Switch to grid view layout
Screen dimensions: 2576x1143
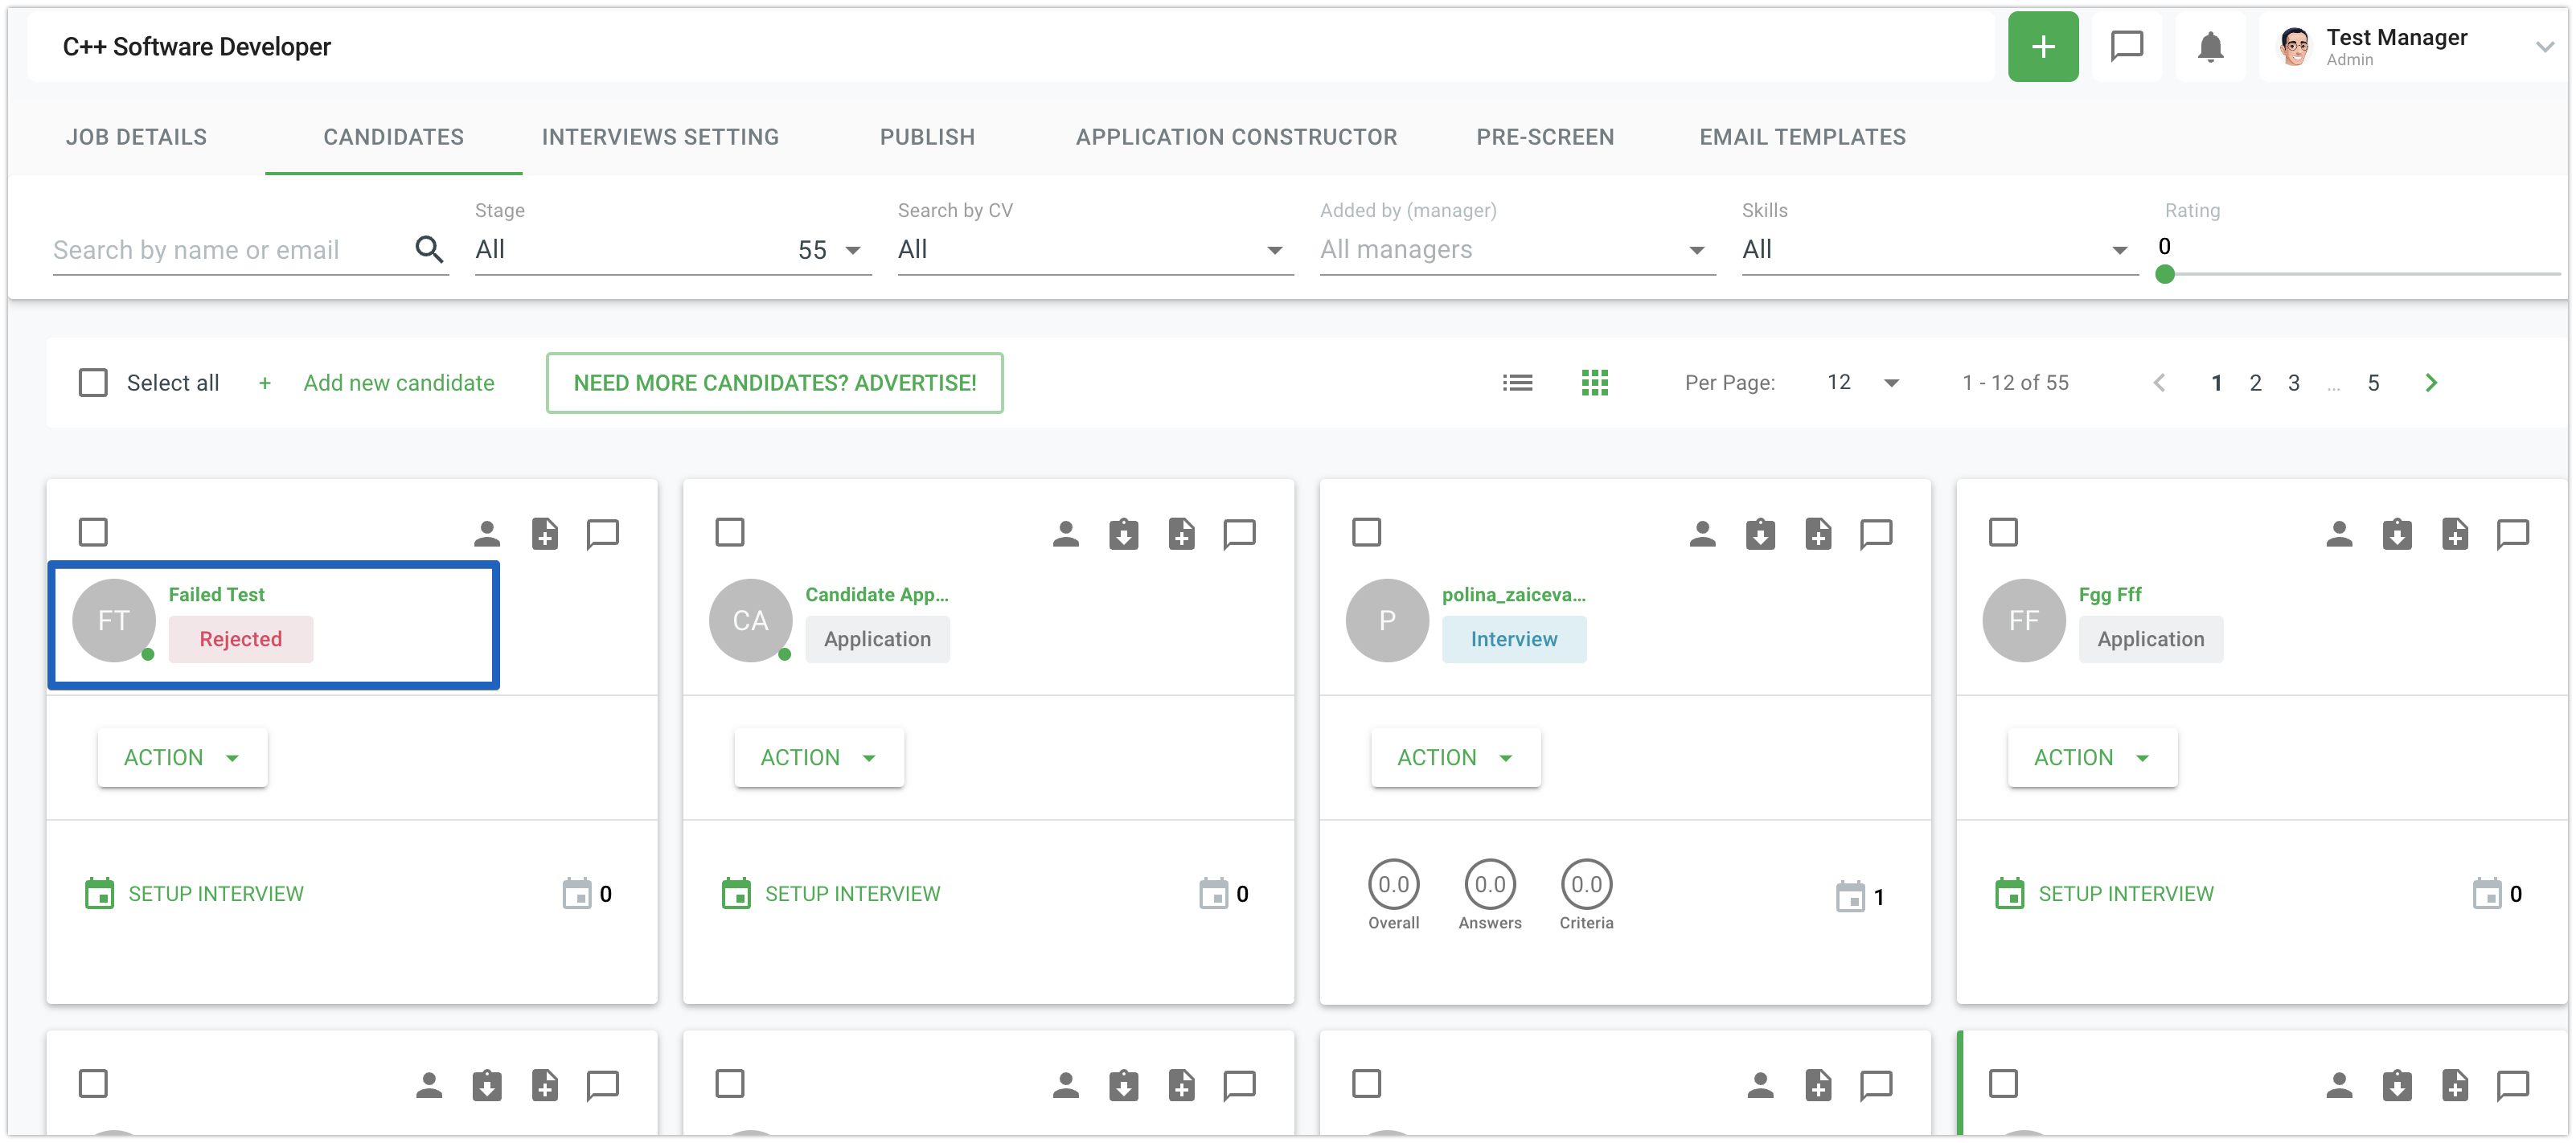pos(1594,383)
